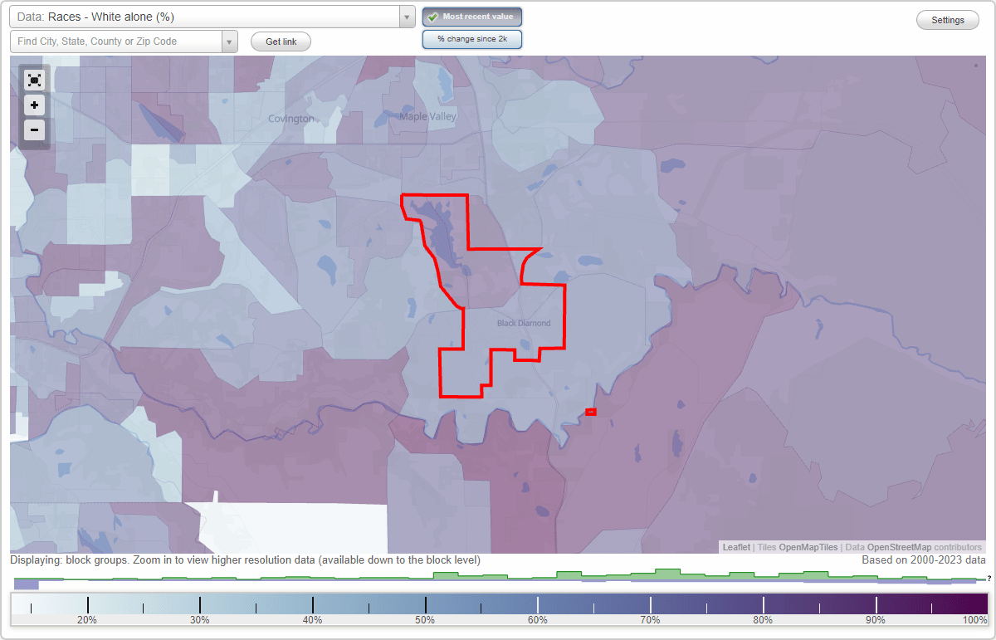
Task: Click the 30% mark on color legend
Action: click(x=200, y=619)
